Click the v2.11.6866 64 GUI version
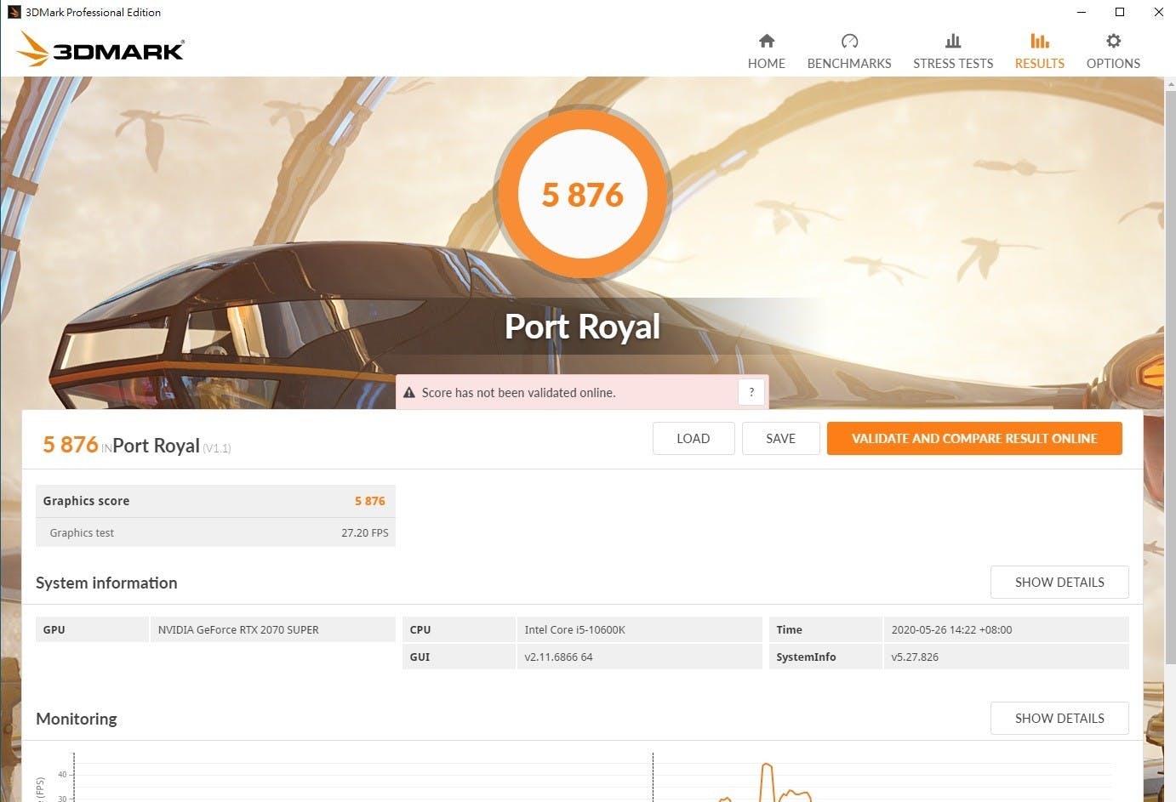This screenshot has width=1176, height=802. click(x=559, y=657)
